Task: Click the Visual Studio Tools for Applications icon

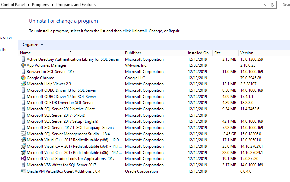Action: click(x=23, y=158)
